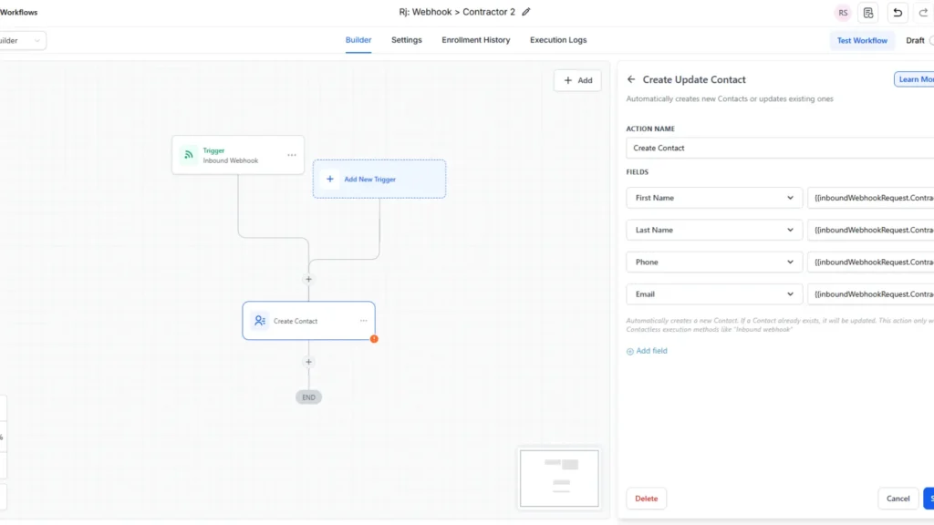Open the notes icon in the header

click(x=868, y=13)
